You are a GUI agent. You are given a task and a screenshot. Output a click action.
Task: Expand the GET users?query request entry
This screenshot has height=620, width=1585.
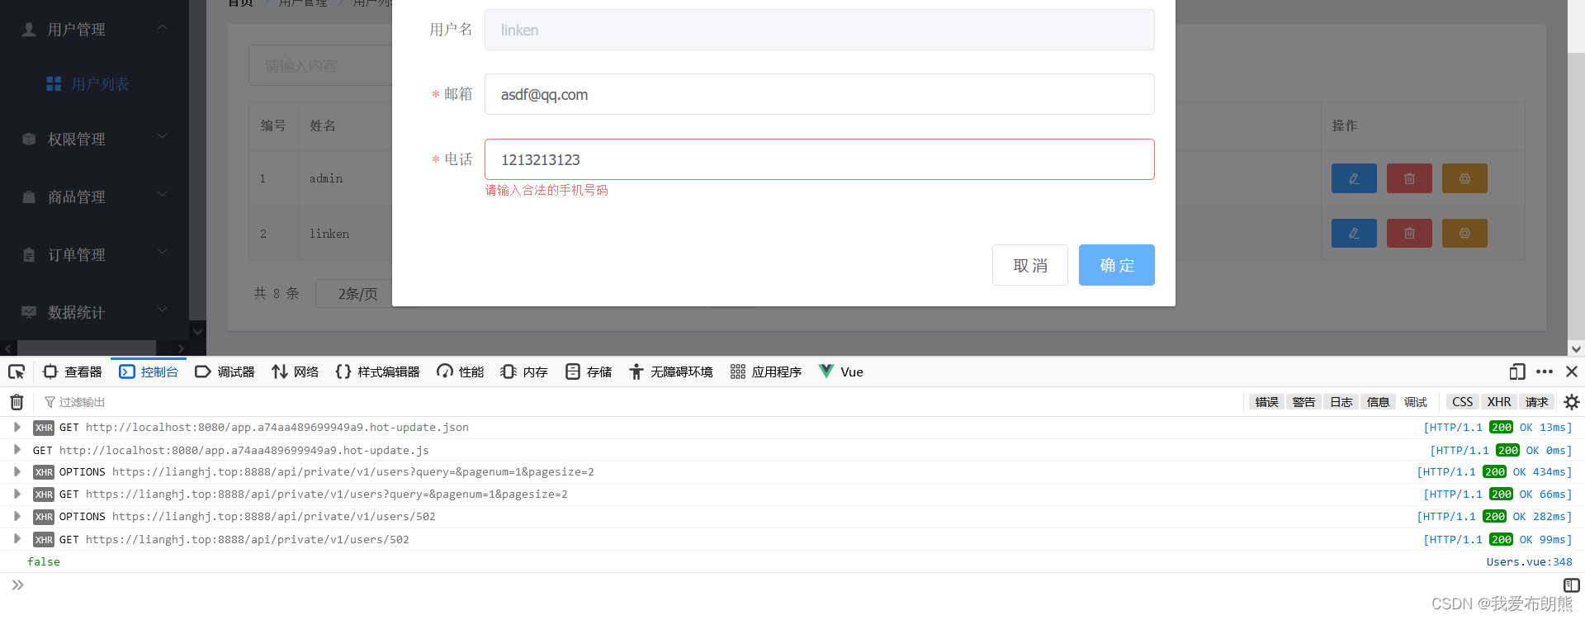(x=17, y=494)
